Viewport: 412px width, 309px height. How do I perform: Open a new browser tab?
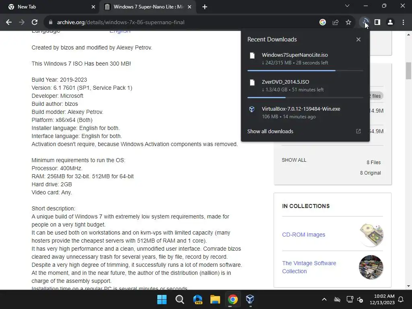(205, 7)
